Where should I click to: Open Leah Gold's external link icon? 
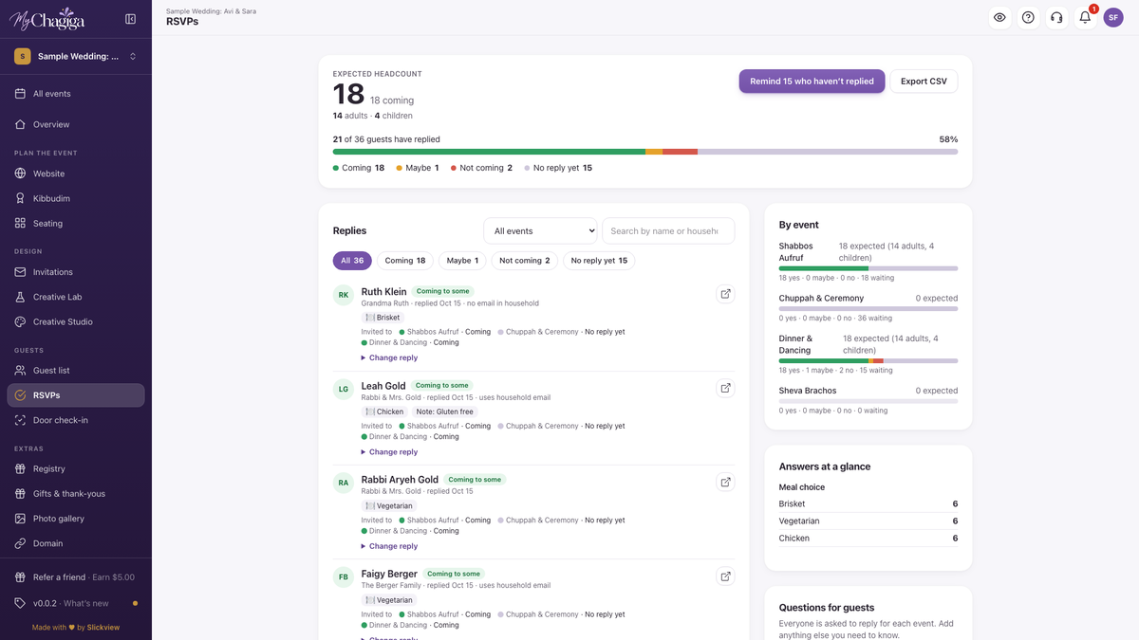point(725,388)
